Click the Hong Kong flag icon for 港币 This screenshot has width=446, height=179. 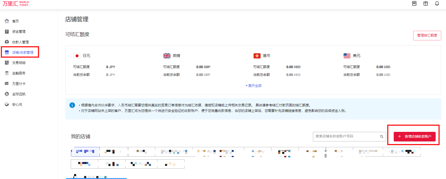point(257,56)
